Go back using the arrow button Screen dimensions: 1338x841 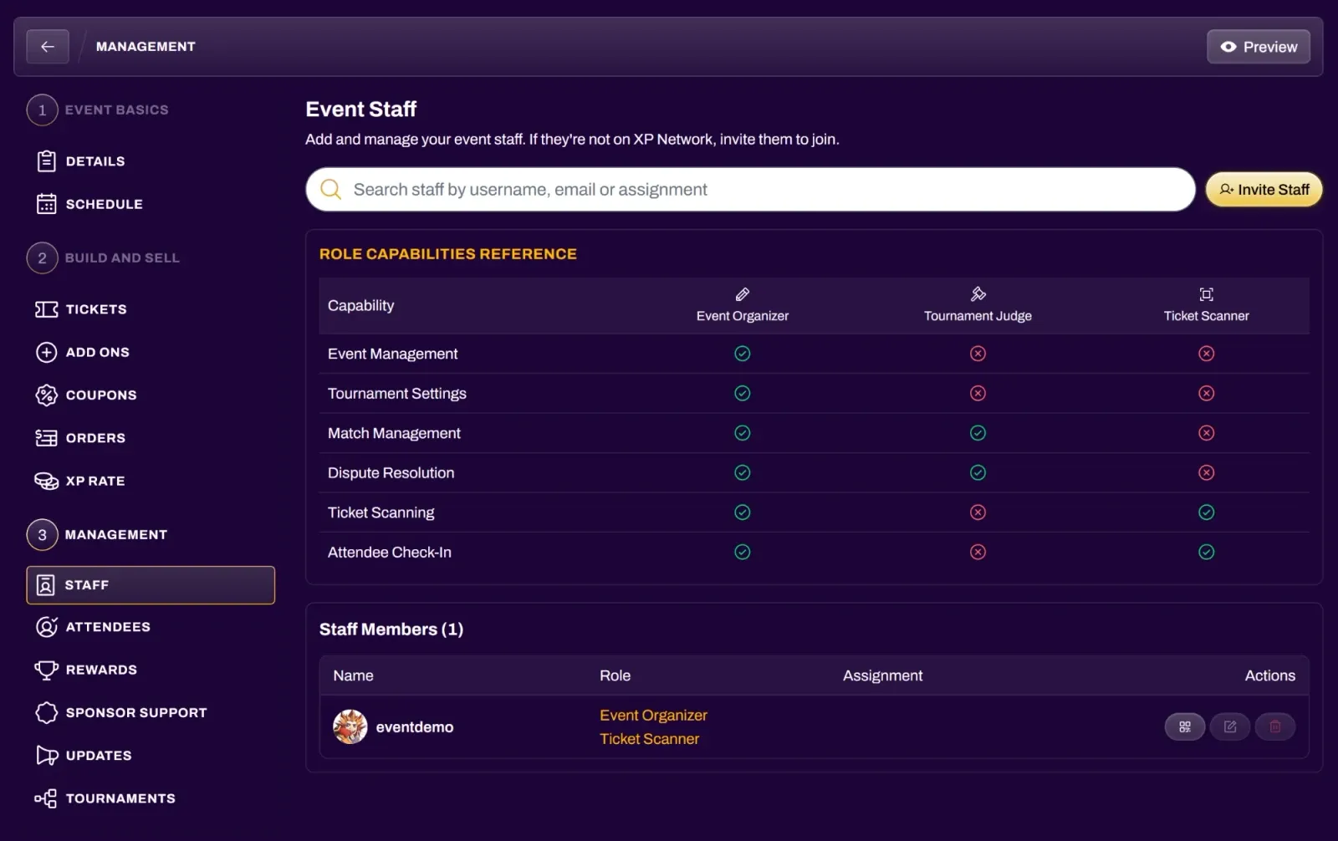tap(48, 47)
